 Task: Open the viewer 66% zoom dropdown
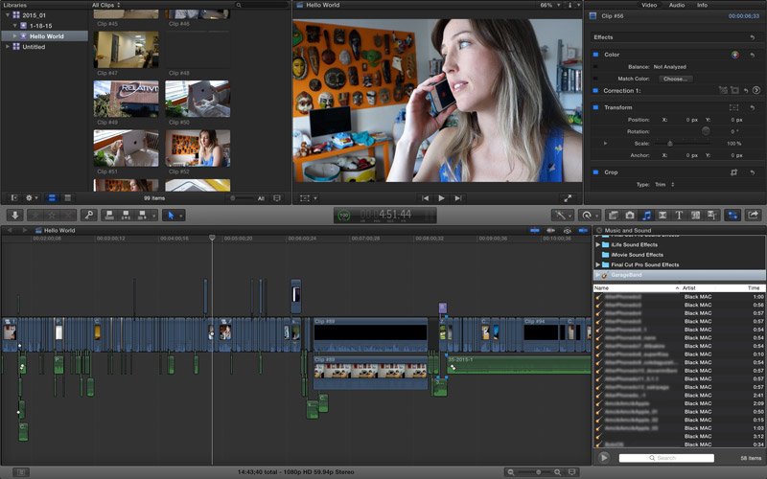[549, 5]
